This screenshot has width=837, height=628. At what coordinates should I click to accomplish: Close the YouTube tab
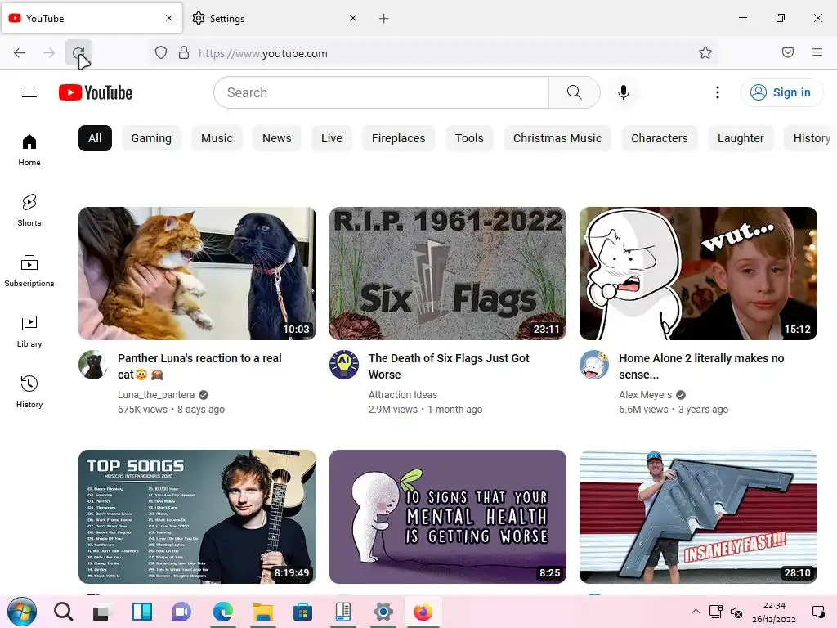(x=169, y=18)
